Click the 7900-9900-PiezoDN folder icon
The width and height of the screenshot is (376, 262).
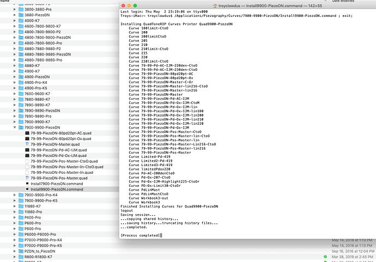click(21, 127)
